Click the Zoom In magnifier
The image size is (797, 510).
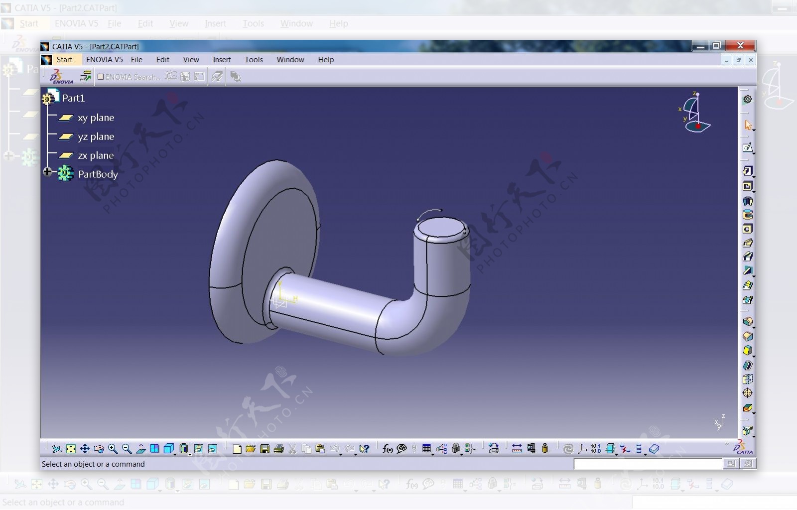tap(113, 449)
